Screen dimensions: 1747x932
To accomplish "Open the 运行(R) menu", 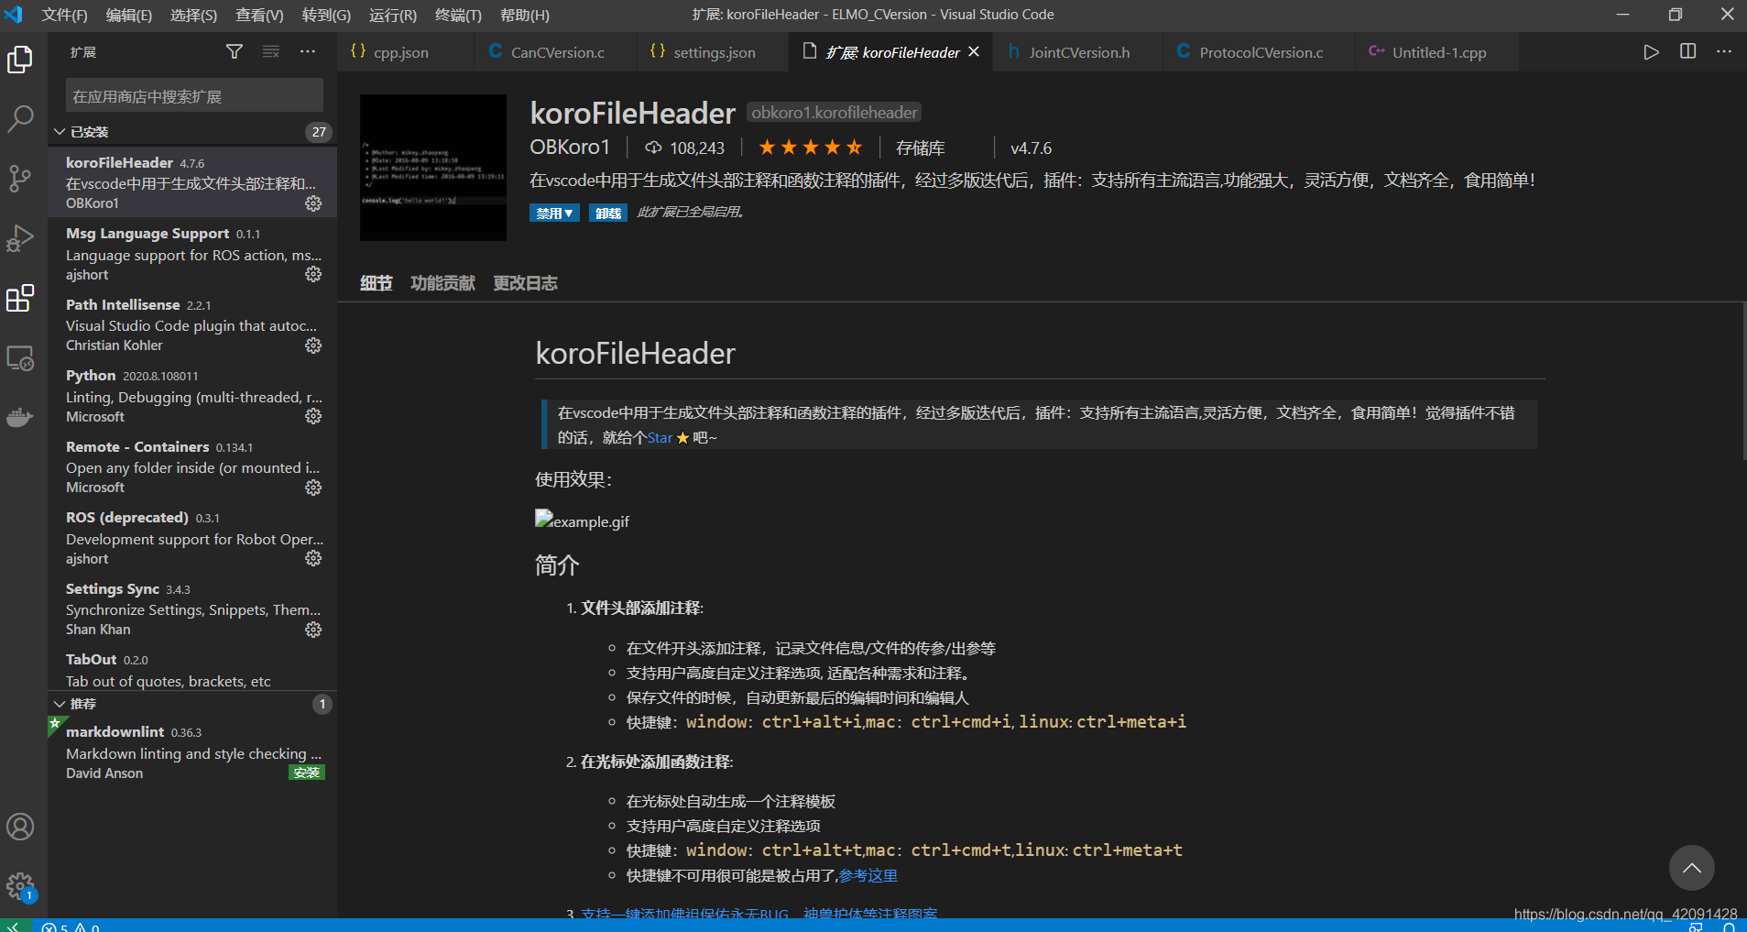I will (392, 15).
